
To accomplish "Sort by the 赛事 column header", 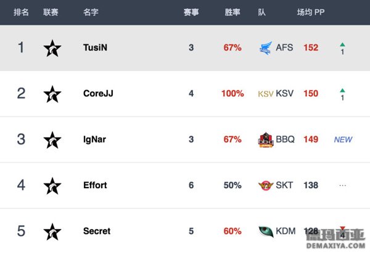I will point(191,12).
